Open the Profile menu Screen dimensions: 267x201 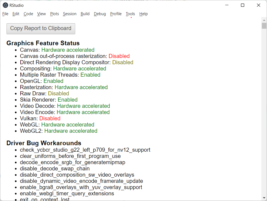pos(116,14)
